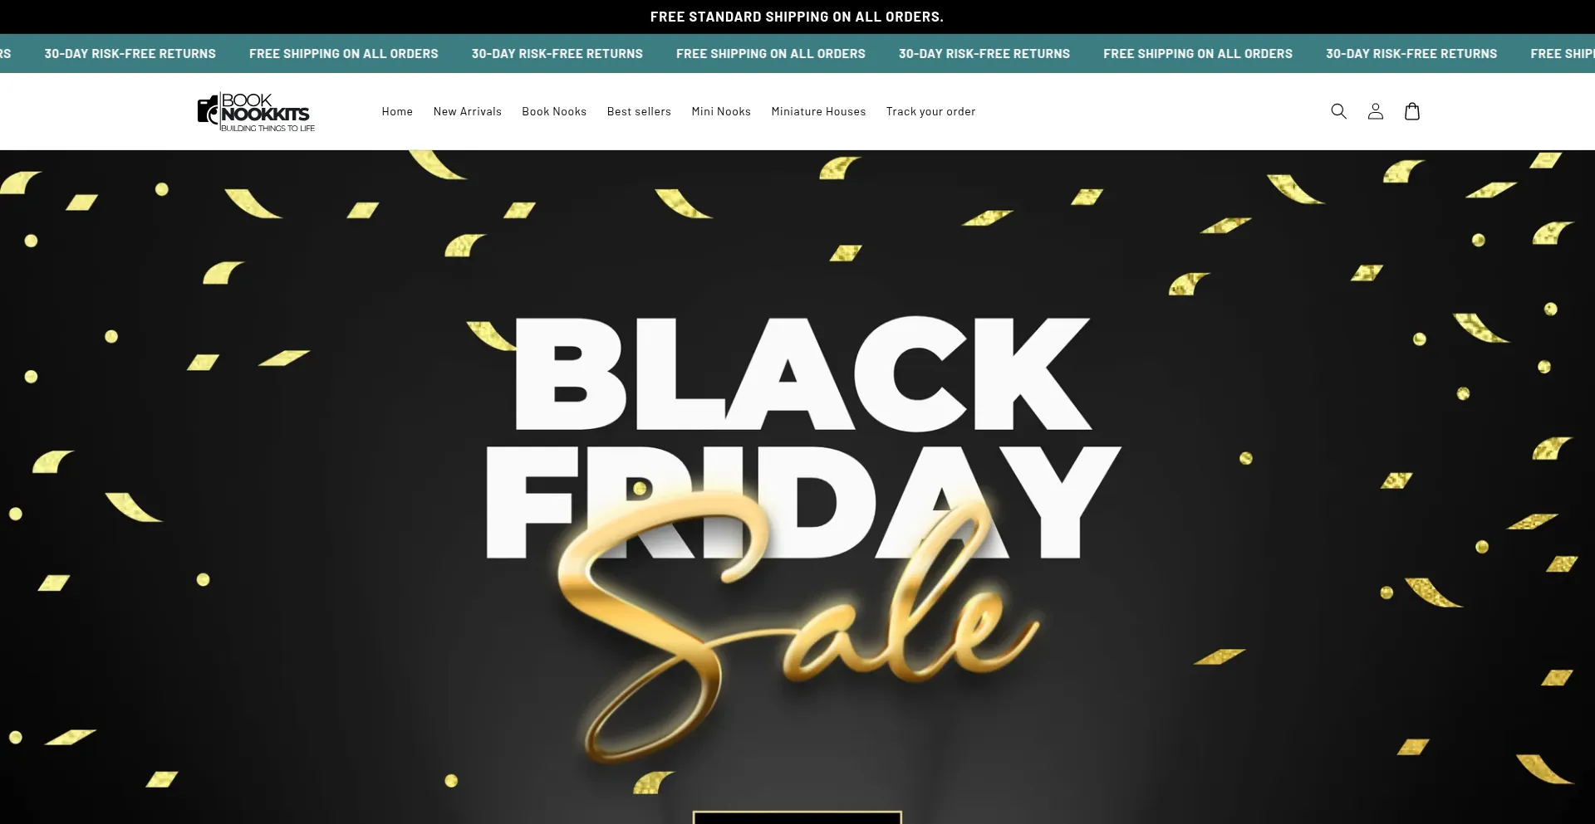1595x824 pixels.
Task: Click the Black Friday Sale hero banner
Action: click(x=797, y=487)
